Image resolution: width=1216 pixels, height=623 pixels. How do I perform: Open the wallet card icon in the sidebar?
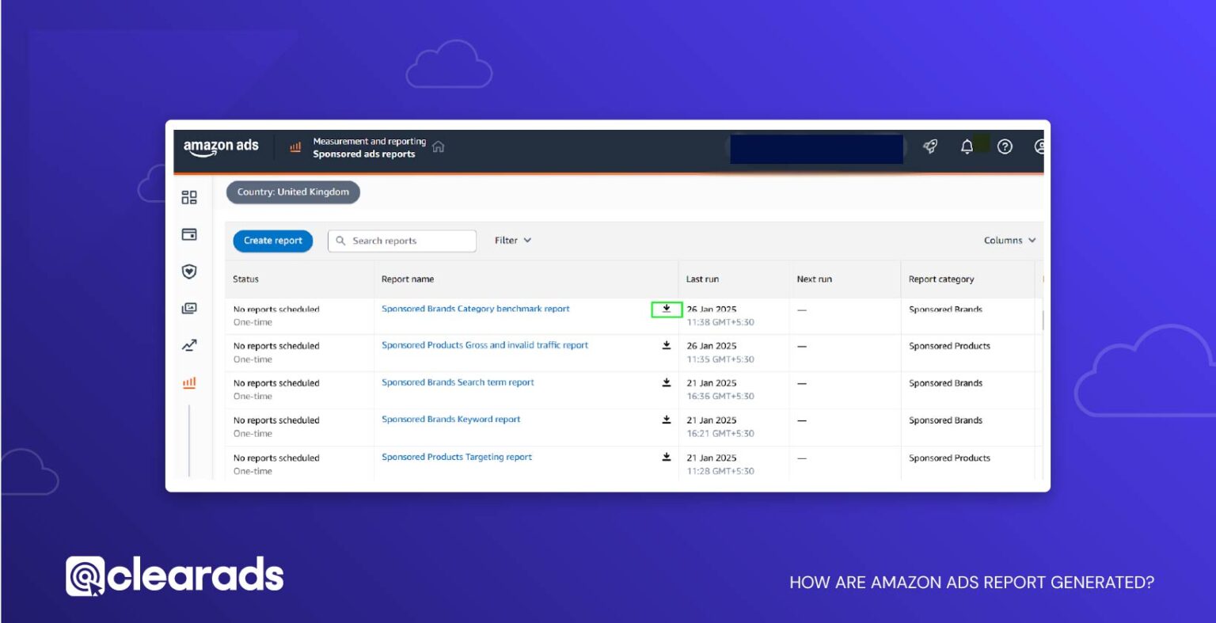pyautogui.click(x=189, y=234)
